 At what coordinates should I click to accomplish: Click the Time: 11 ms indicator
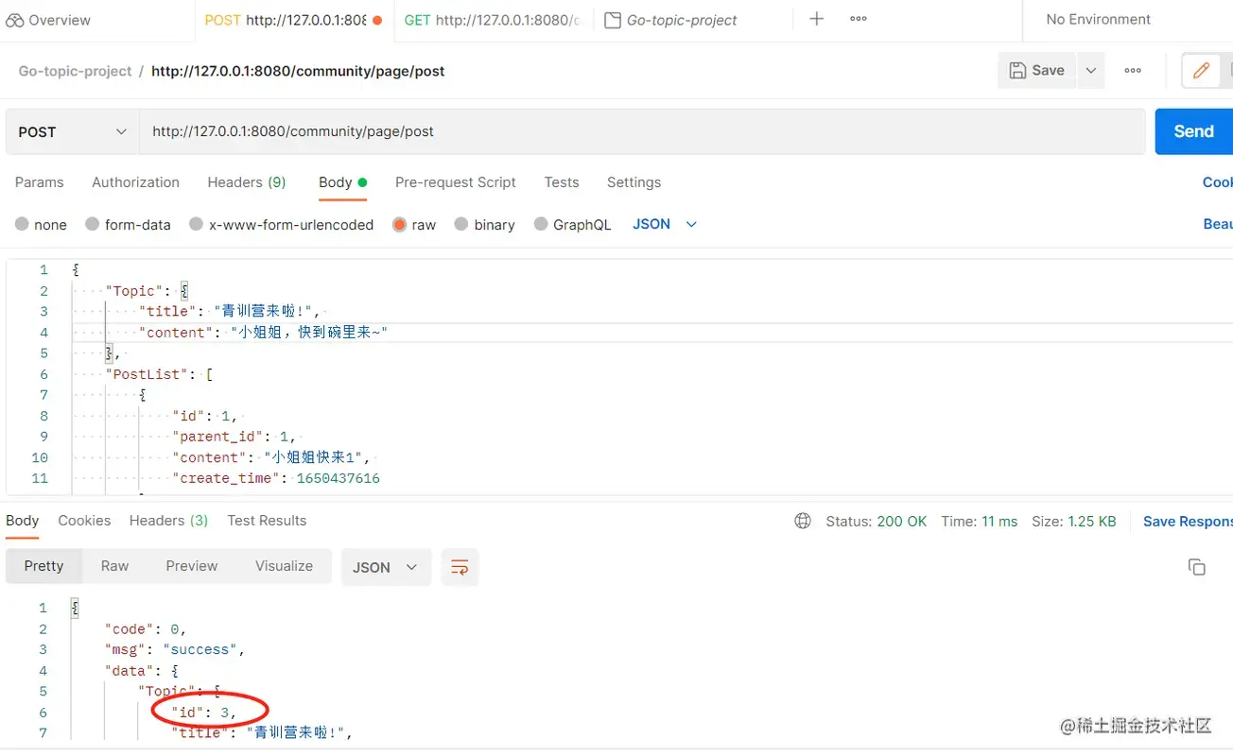click(x=979, y=522)
